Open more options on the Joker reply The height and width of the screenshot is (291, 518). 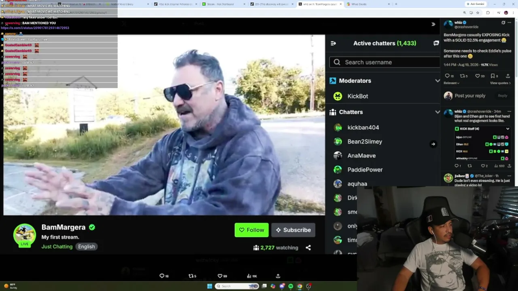tap(509, 176)
